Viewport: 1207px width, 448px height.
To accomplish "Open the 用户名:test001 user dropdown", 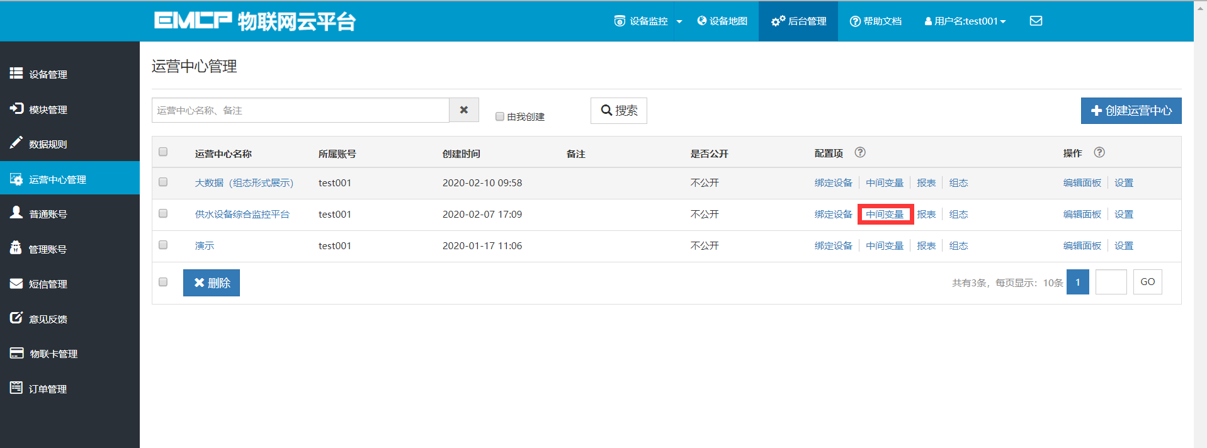I will pos(965,21).
